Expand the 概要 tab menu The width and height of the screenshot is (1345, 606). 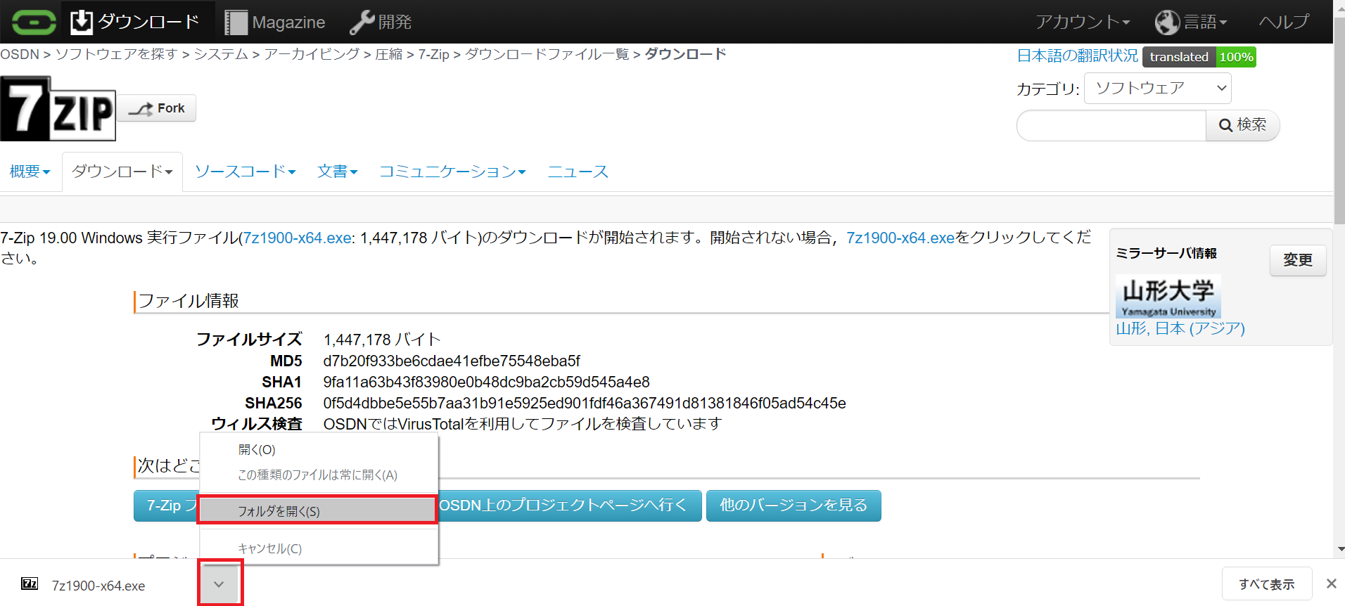[x=30, y=172]
